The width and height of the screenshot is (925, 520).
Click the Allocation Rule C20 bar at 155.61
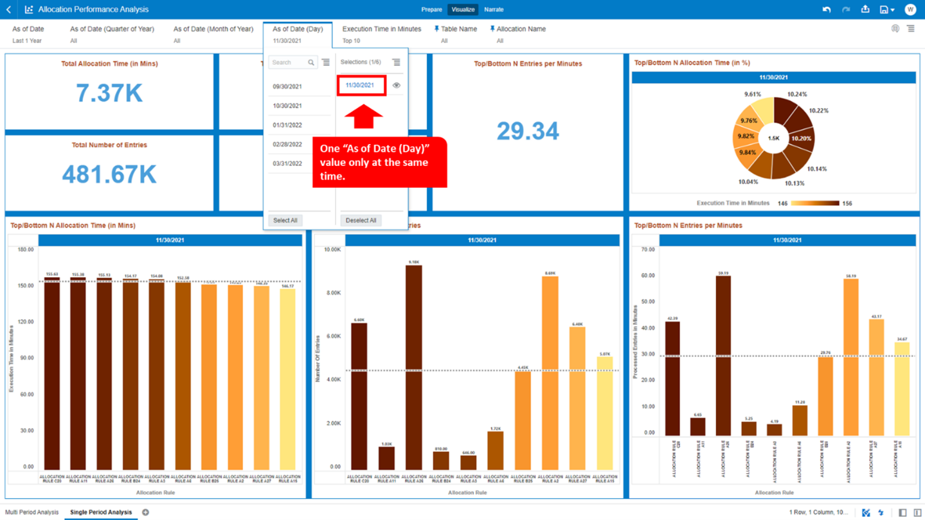(52, 374)
